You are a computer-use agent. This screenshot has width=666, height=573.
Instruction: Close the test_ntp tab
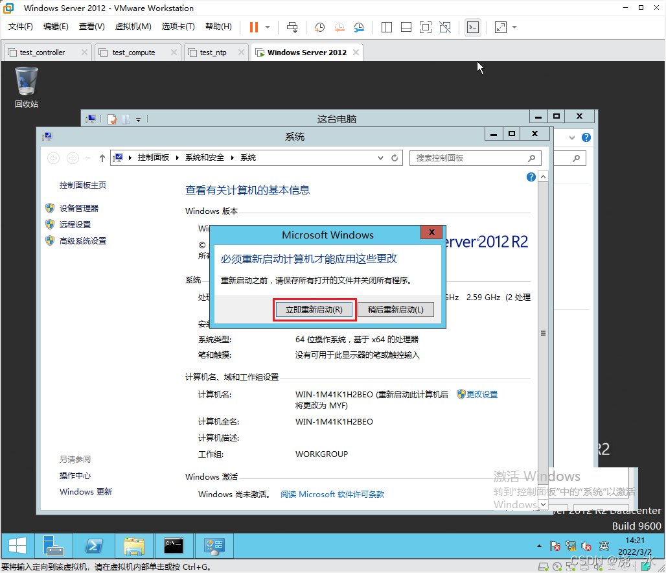[241, 52]
